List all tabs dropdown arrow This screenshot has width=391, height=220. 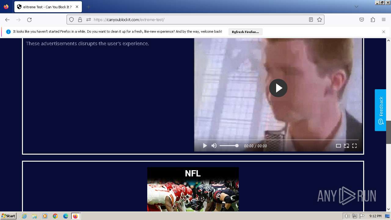click(356, 7)
